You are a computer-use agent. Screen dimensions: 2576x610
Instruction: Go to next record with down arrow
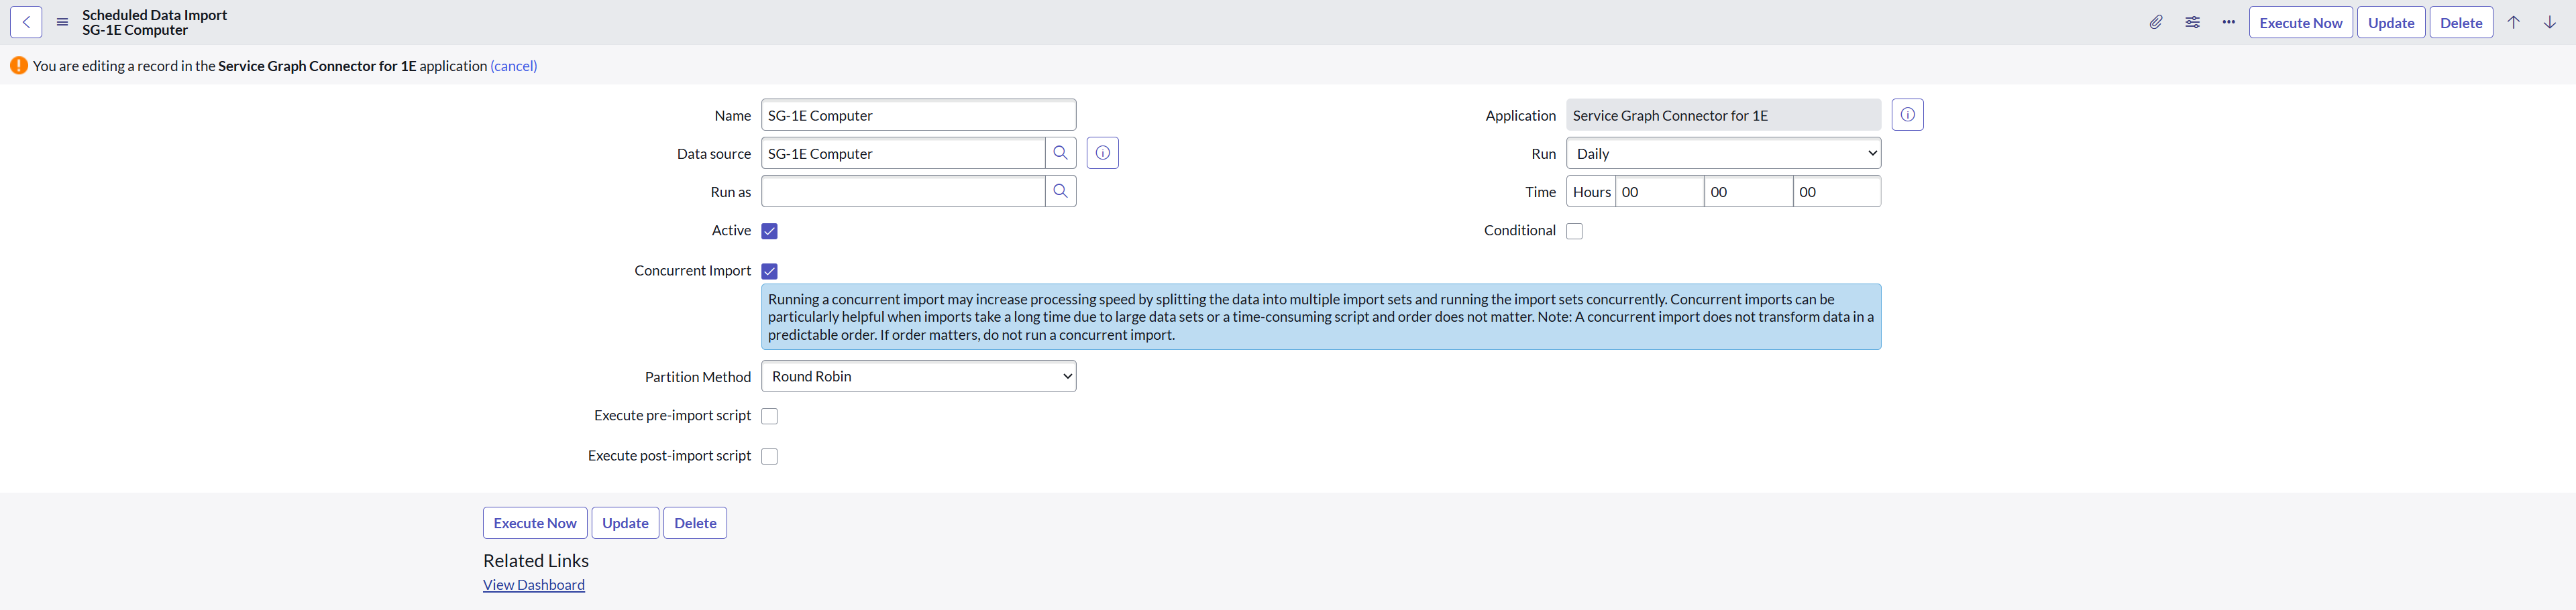2549,22
